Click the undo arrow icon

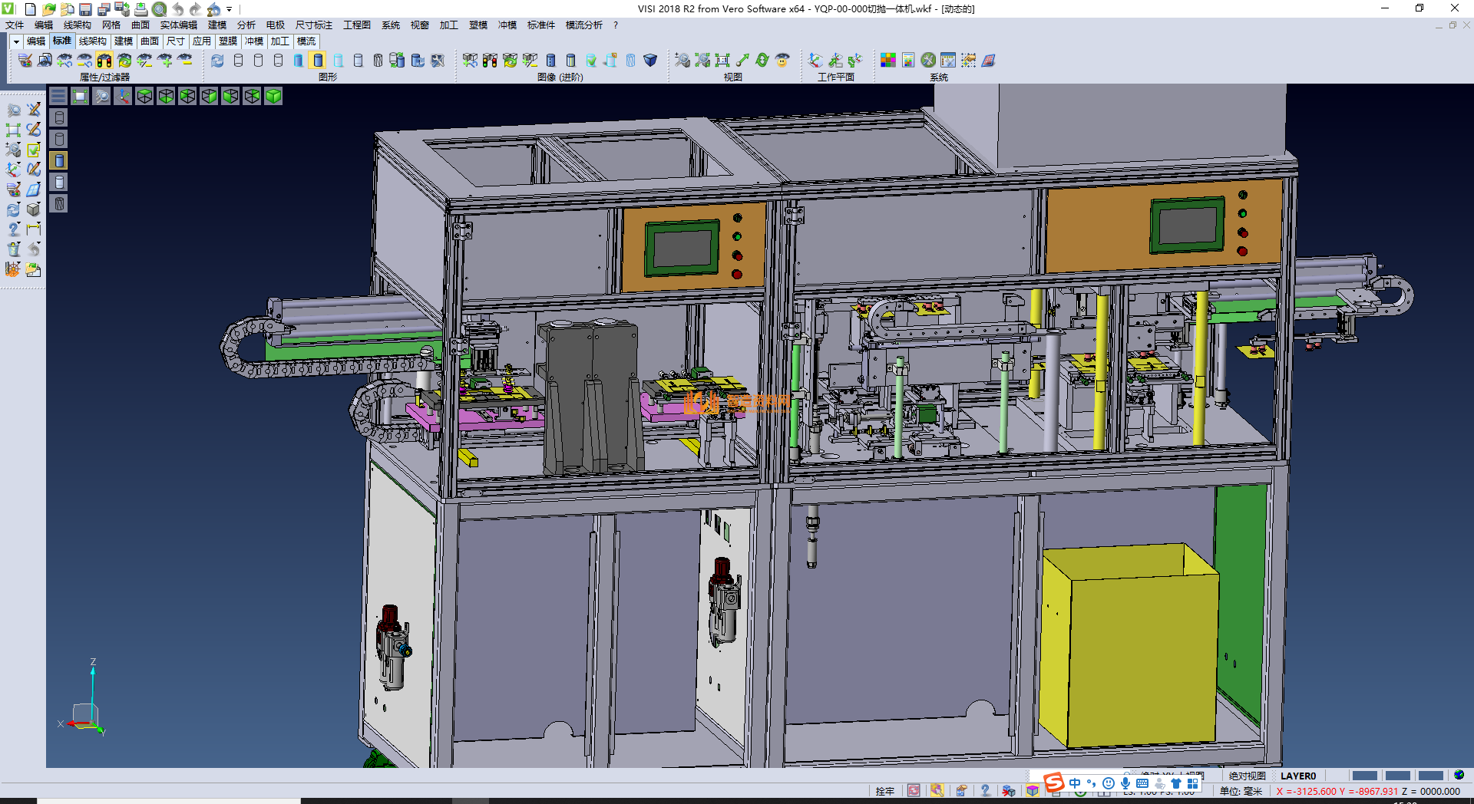coord(178,9)
